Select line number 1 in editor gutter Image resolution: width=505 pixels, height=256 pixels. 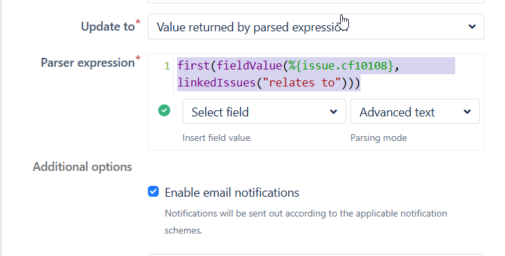click(167, 66)
